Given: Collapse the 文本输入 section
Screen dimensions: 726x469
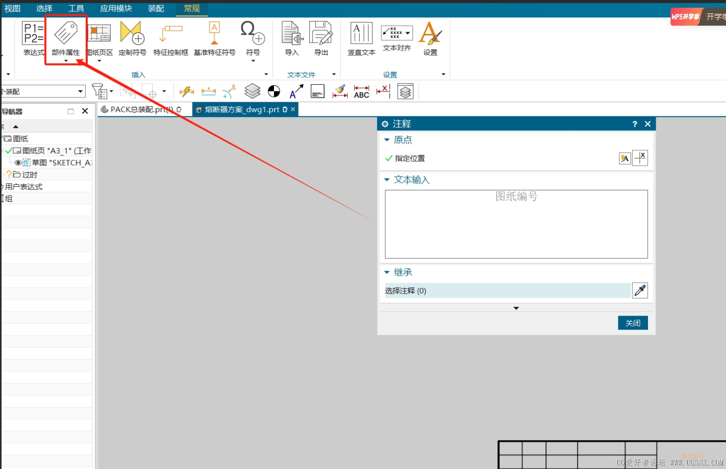Looking at the screenshot, I should pos(387,180).
